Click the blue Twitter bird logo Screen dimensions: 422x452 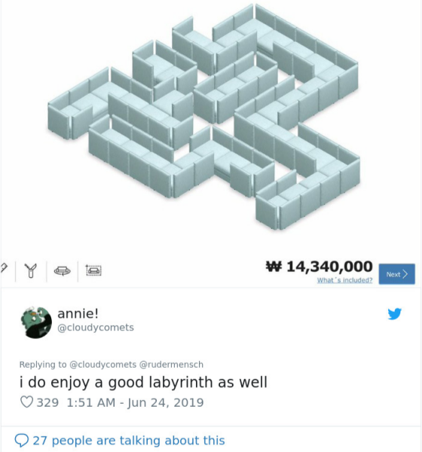point(395,313)
